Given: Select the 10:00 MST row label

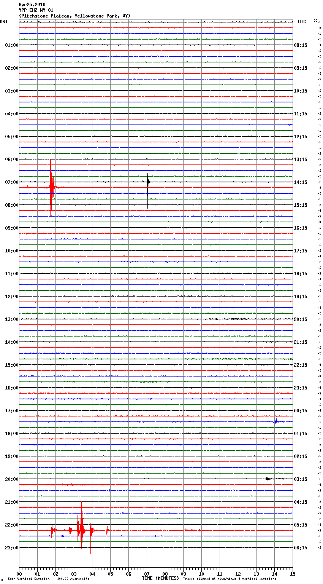Looking at the screenshot, I should tap(12, 251).
